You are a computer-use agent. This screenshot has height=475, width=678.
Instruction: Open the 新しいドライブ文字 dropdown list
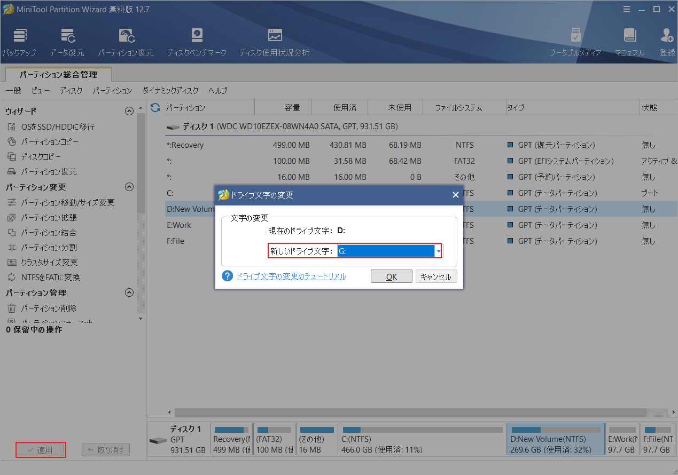[x=438, y=251]
